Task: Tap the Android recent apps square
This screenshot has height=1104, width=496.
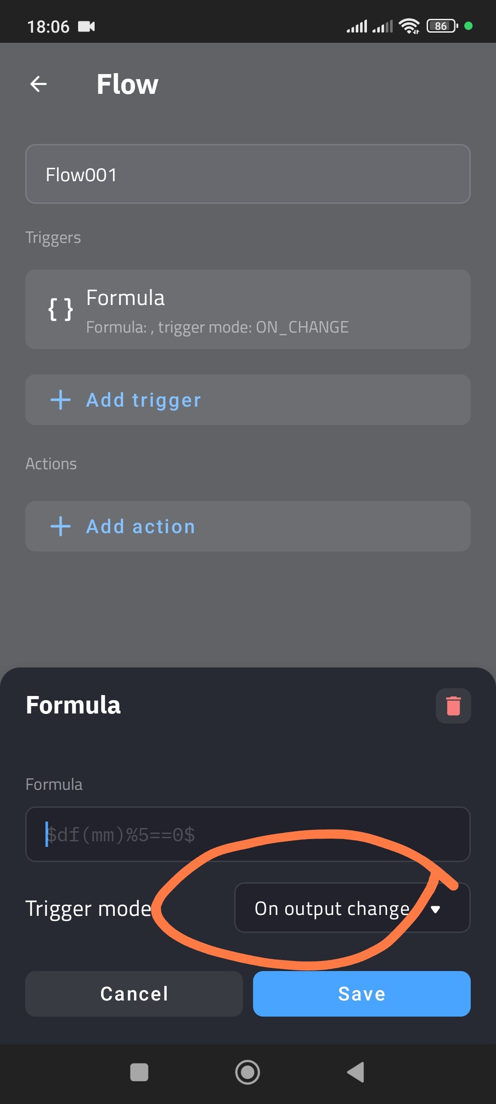Action: point(139,1072)
